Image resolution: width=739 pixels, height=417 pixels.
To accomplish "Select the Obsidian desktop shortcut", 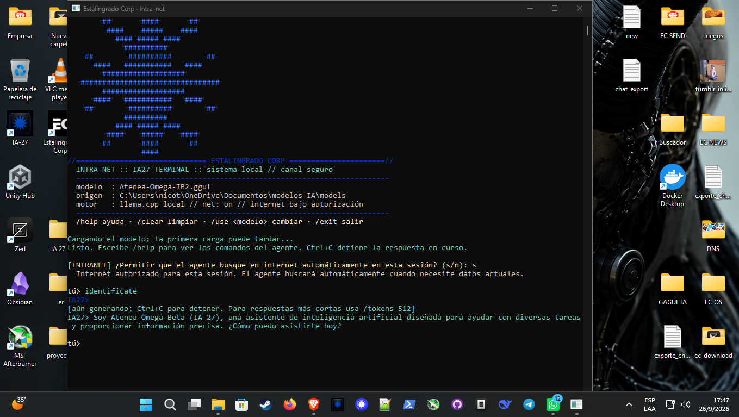I will (20, 289).
